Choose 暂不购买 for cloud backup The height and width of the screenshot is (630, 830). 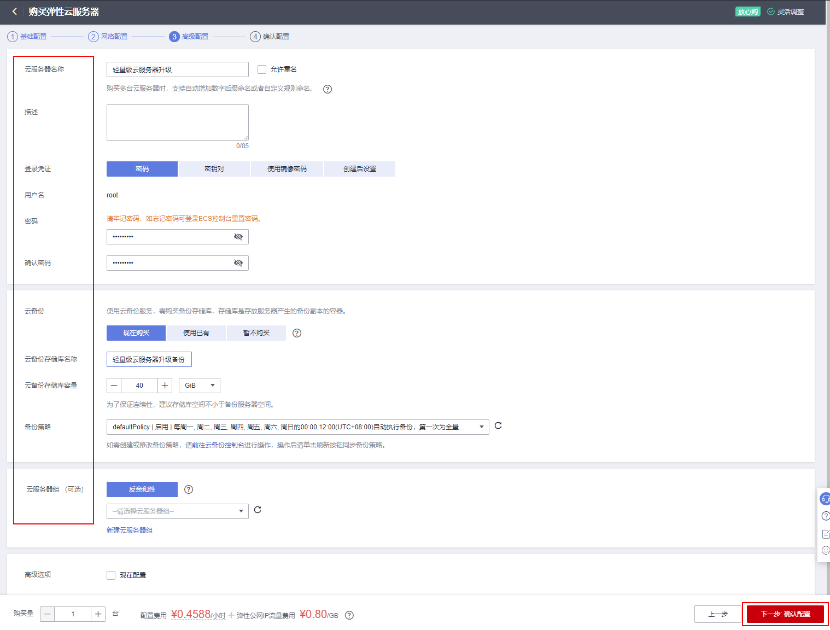(x=256, y=333)
